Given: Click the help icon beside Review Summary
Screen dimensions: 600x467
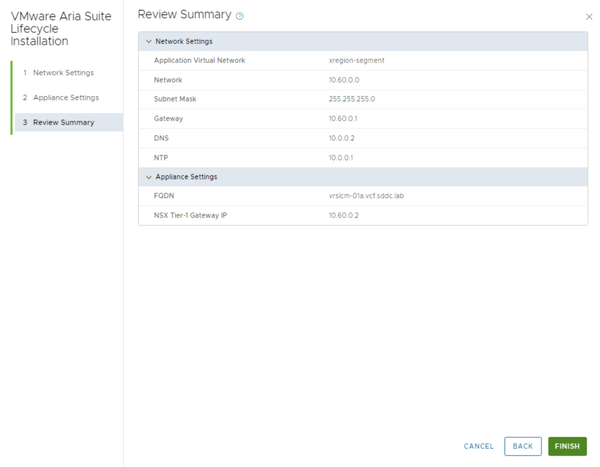Looking at the screenshot, I should (240, 16).
